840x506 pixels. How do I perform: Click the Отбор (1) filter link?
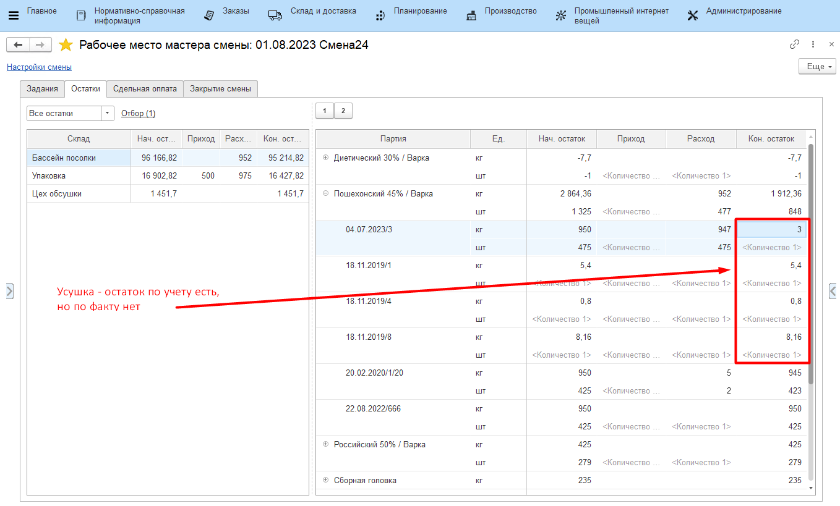tap(138, 114)
